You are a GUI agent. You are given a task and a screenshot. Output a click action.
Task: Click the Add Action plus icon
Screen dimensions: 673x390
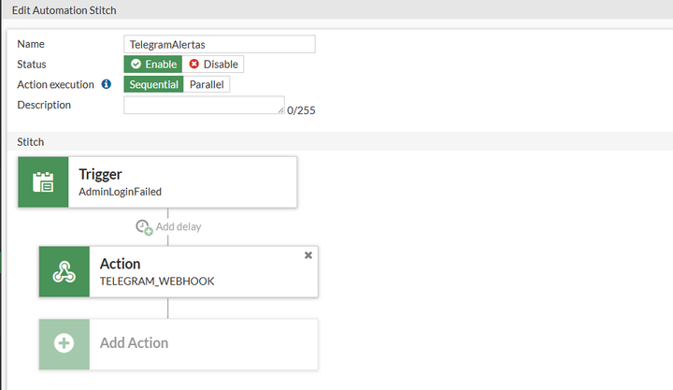click(64, 343)
